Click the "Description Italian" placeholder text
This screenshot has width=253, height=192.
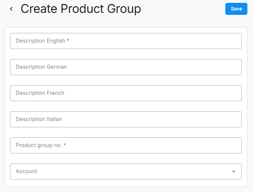(39, 119)
